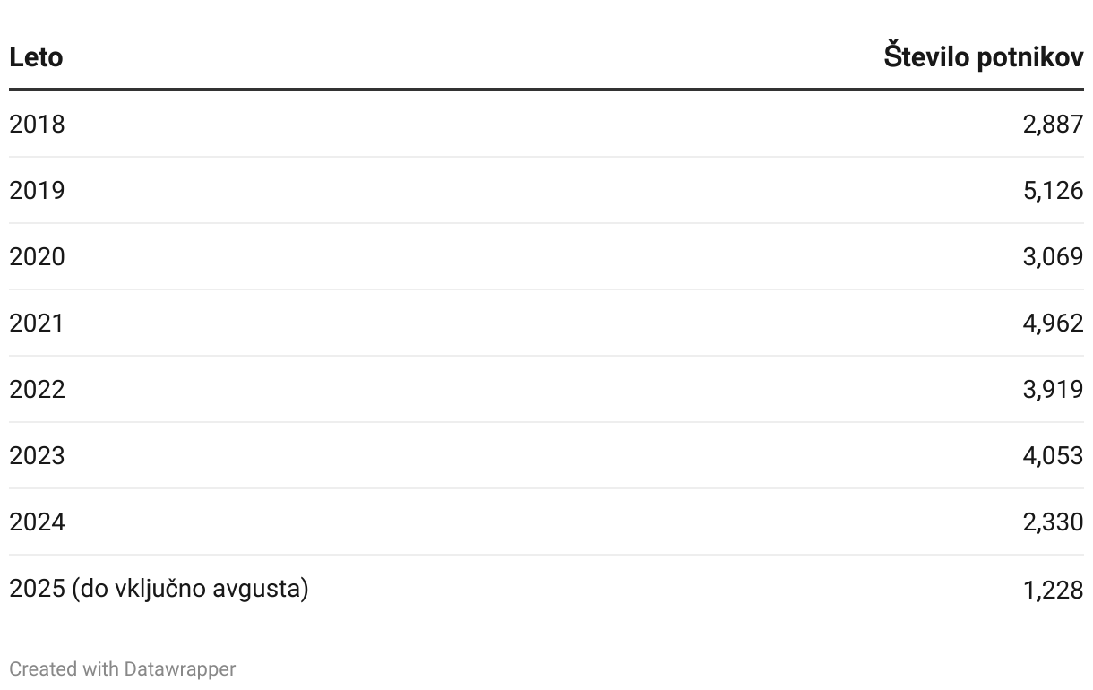Viewport: 1093px width, 690px height.
Task: Click the 4,053 passenger value
Action: coord(1053,455)
